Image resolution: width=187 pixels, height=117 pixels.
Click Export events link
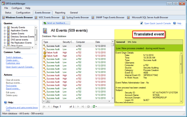13,89
